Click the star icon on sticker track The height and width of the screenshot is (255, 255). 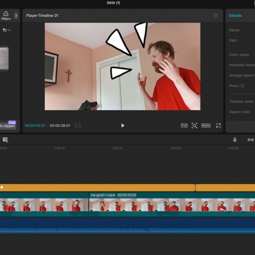point(2,188)
